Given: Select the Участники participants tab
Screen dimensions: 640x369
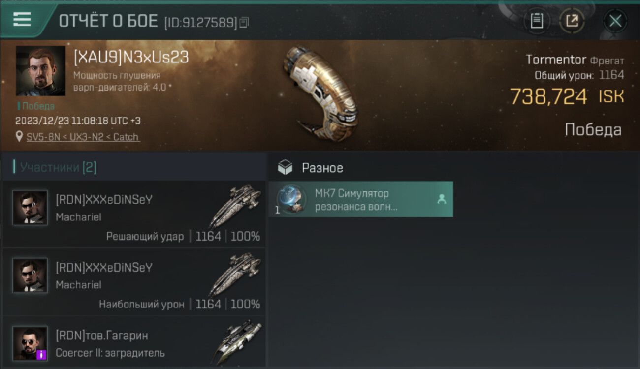Looking at the screenshot, I should coord(55,167).
